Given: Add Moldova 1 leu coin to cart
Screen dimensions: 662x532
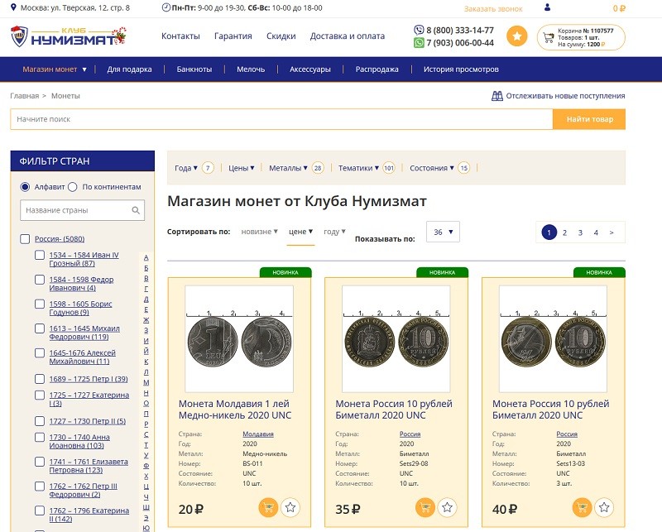Looking at the screenshot, I should (x=268, y=507).
